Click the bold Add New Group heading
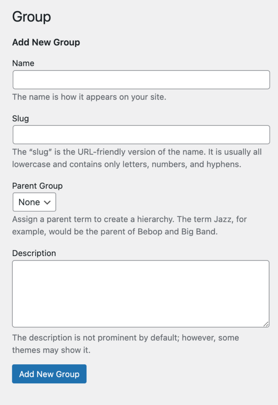This screenshot has width=278, height=405. click(x=46, y=42)
